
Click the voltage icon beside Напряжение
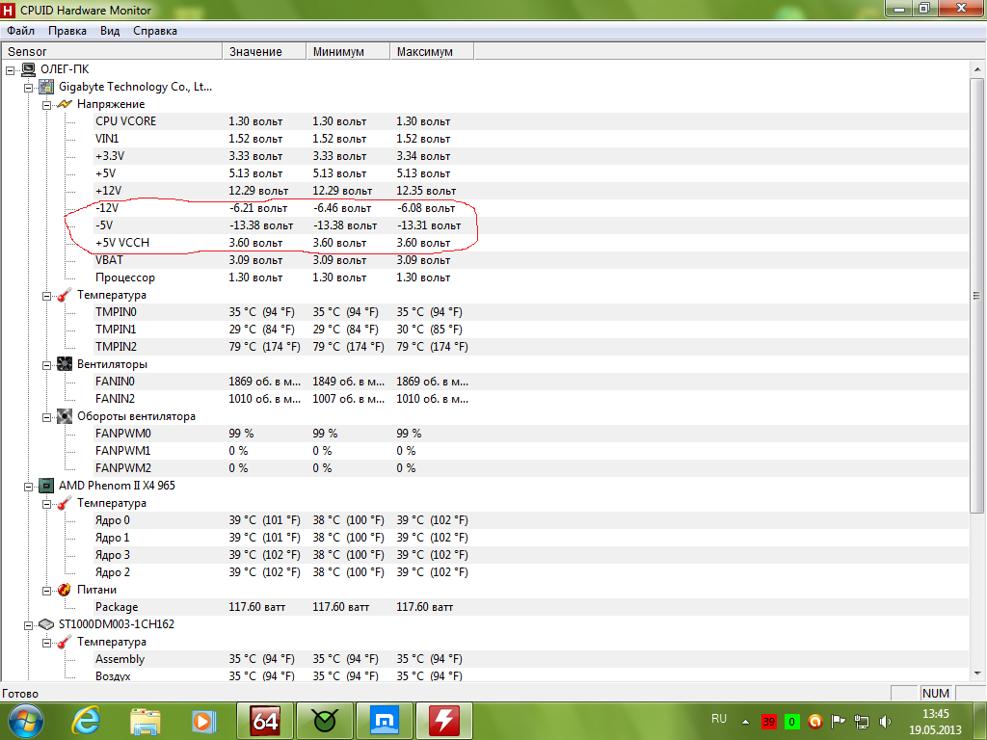tap(65, 104)
